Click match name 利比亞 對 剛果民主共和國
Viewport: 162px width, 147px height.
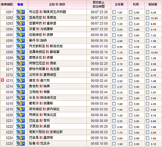click(x=48, y=12)
